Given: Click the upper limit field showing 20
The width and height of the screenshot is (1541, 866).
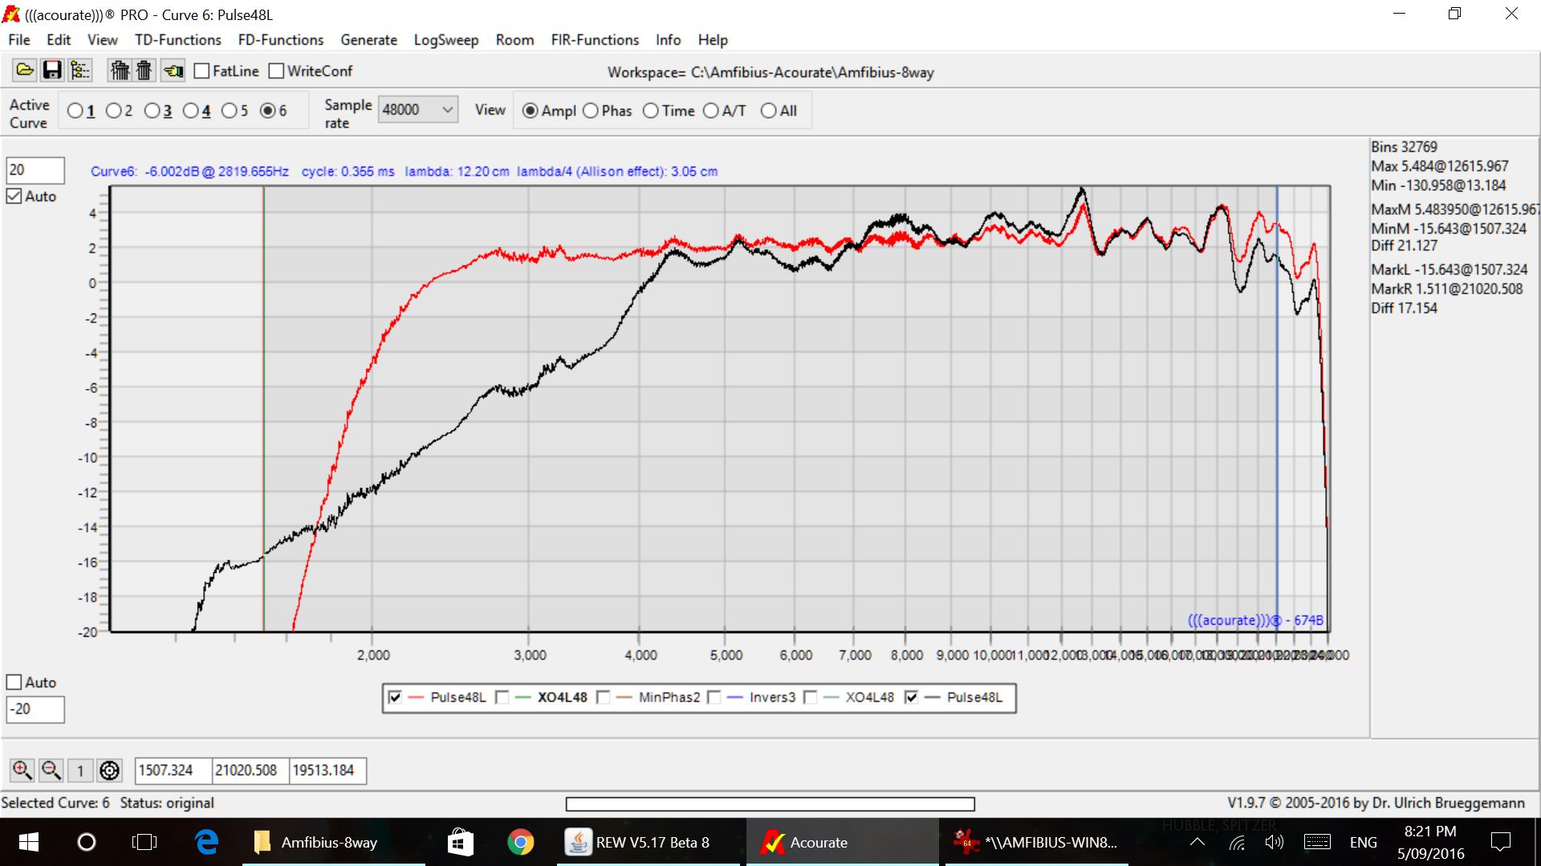Looking at the screenshot, I should pos(35,170).
